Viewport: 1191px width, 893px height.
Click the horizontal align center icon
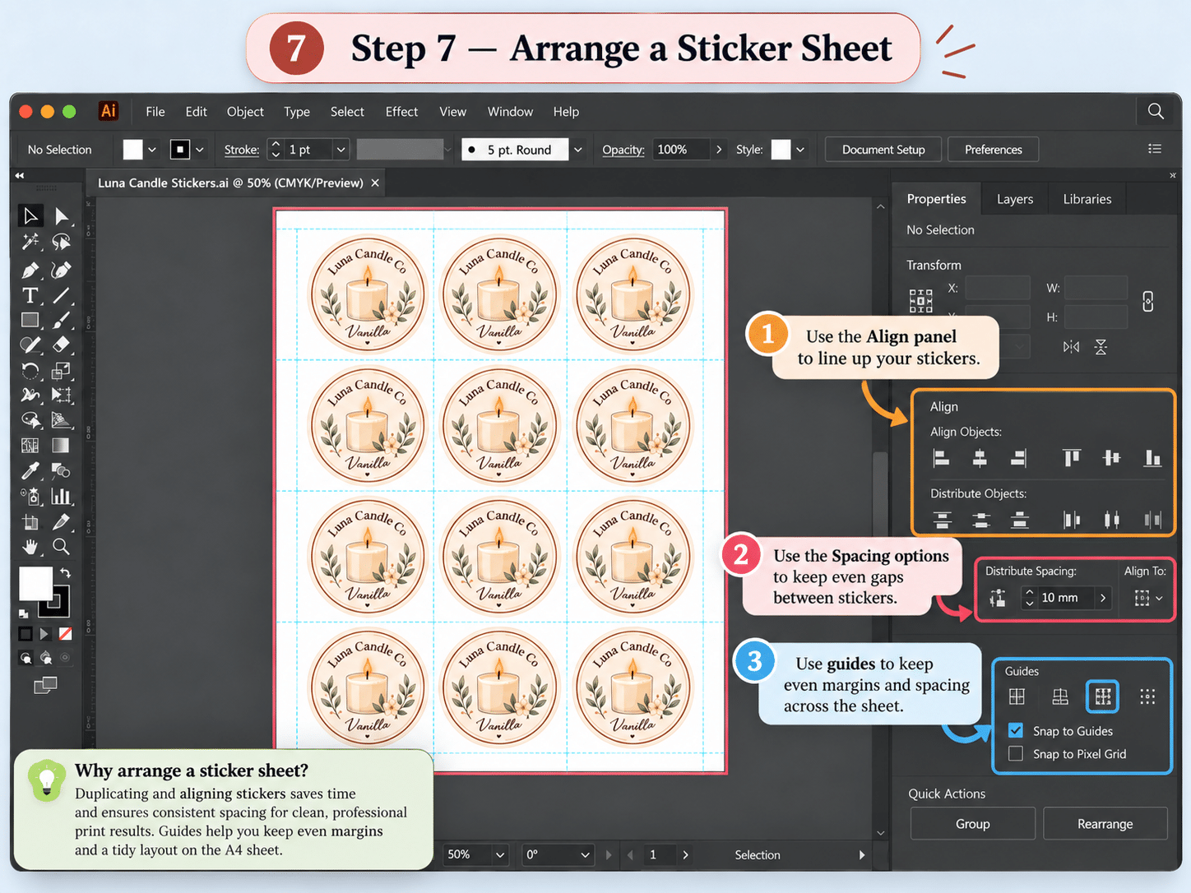tap(980, 458)
